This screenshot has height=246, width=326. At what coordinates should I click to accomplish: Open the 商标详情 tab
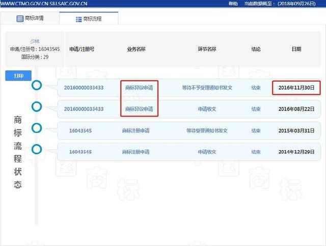click(30, 19)
